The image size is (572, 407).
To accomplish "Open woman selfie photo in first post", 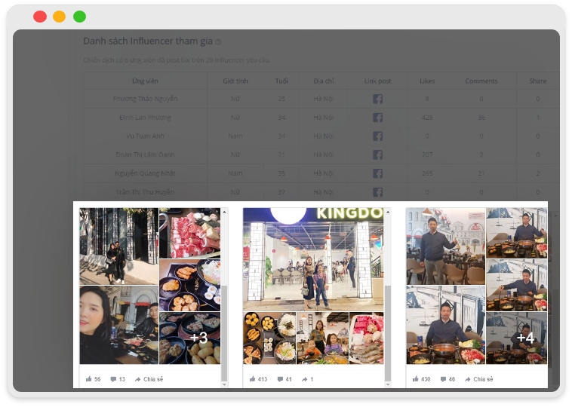I will (x=119, y=325).
